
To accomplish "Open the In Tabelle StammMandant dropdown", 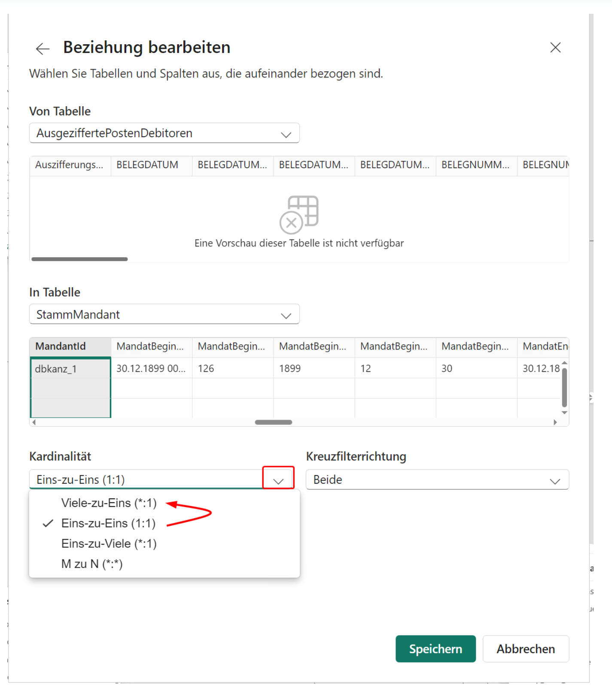I will coord(164,314).
